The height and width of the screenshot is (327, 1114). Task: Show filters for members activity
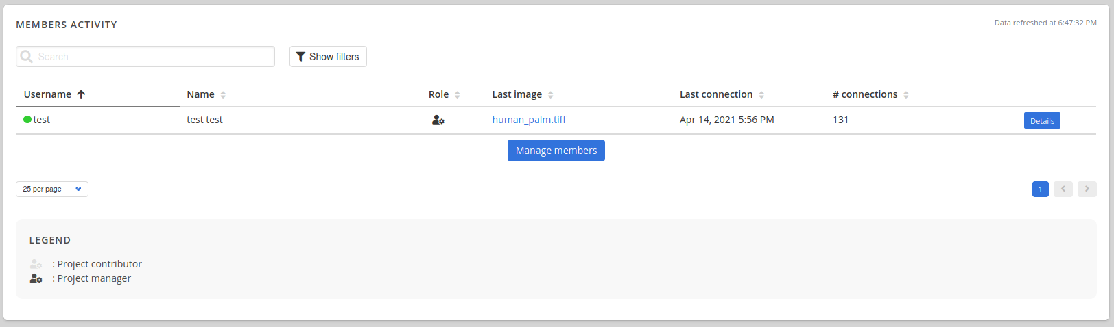tap(328, 57)
